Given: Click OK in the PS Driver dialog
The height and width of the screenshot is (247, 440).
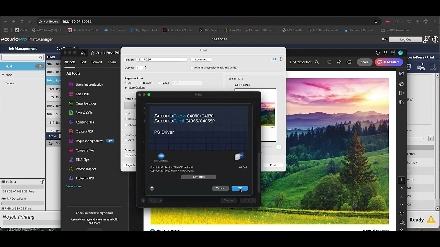Looking at the screenshot, I should click(x=240, y=188).
